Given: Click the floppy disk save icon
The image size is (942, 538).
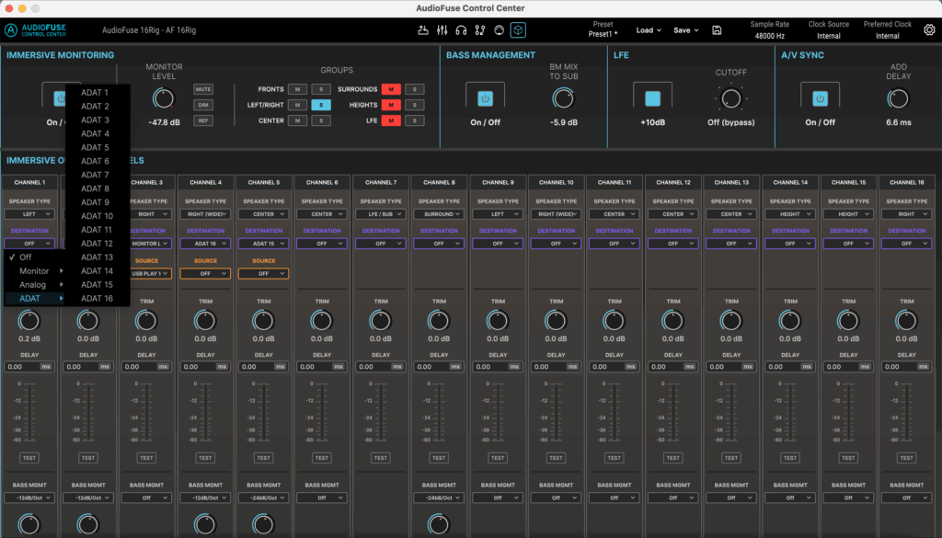Looking at the screenshot, I should pos(717,30).
